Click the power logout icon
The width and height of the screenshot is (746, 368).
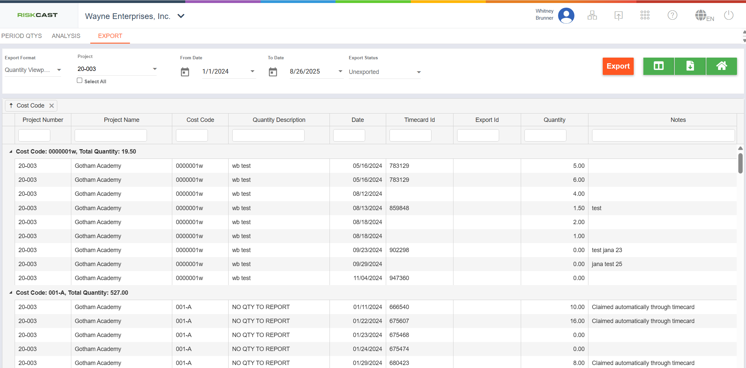(729, 15)
